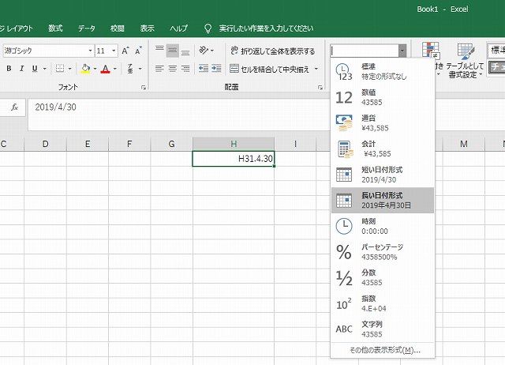The width and height of the screenshot is (505, 365).
Task: Open fill color dropdown arrow
Action: (95, 69)
